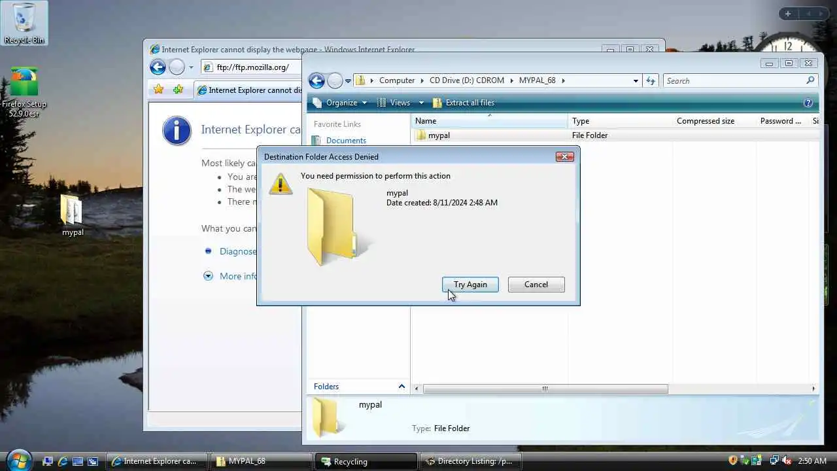
Task: Click the warning icon in the dialog
Action: [281, 183]
